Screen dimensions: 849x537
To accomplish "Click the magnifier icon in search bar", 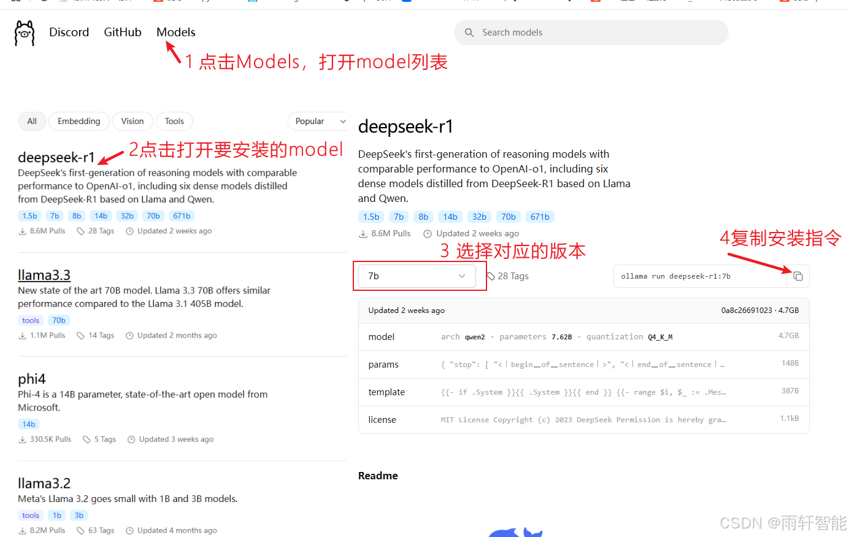I will (469, 33).
